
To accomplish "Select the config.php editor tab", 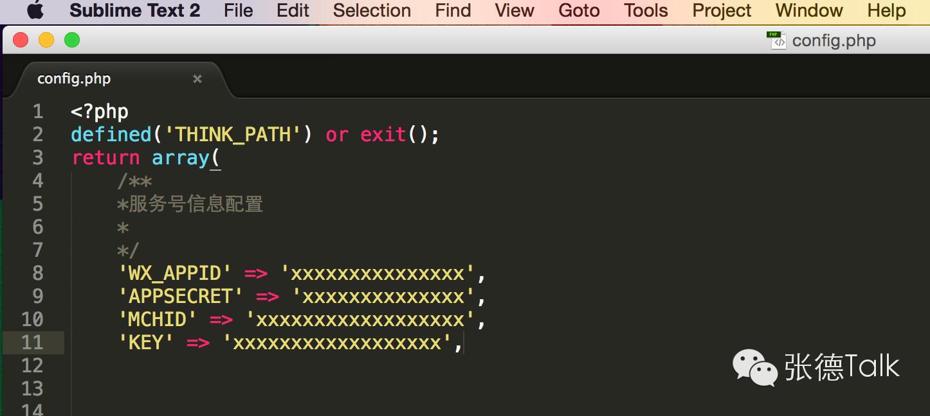I will pos(74,79).
